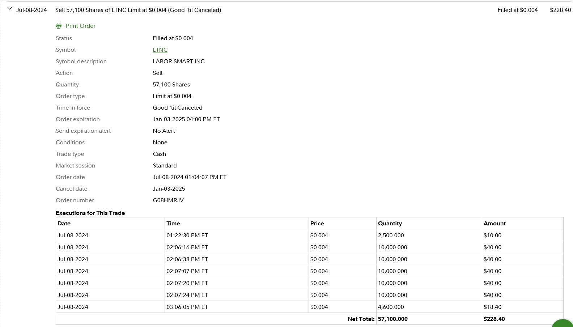Click the 01:22:30 PM ET execution time cell
Screen dimensions: 573x327
tap(187, 235)
